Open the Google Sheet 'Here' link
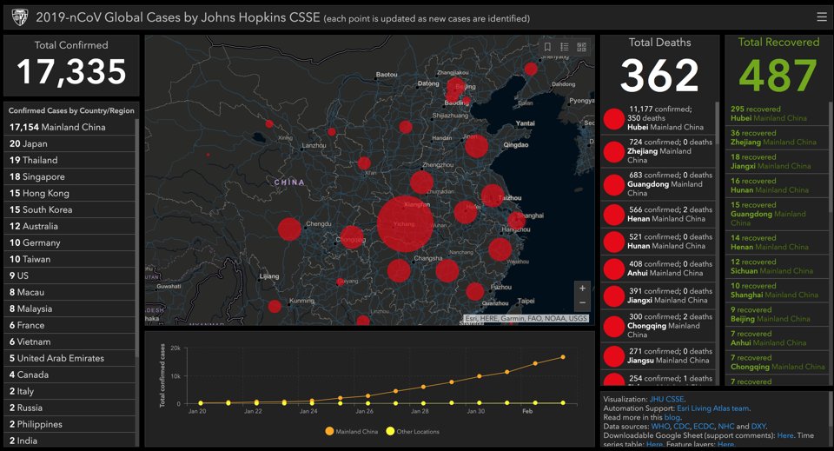 (785, 435)
